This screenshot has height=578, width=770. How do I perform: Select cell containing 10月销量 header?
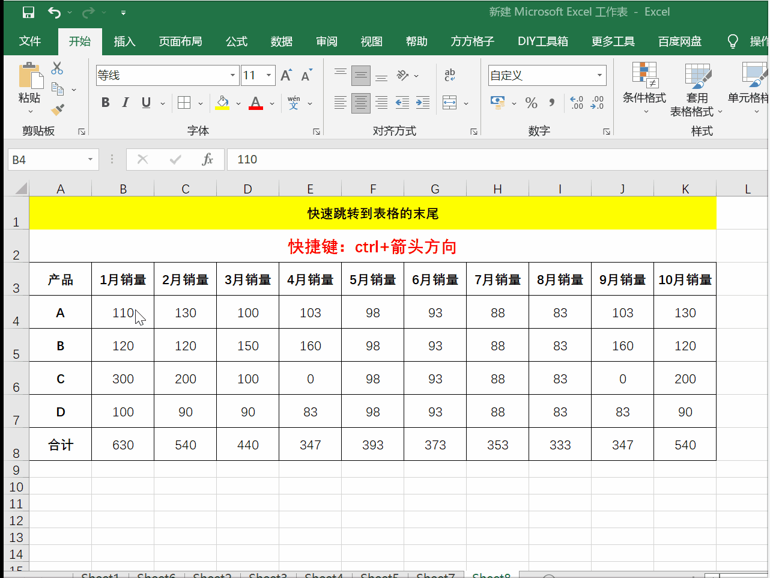(x=685, y=279)
